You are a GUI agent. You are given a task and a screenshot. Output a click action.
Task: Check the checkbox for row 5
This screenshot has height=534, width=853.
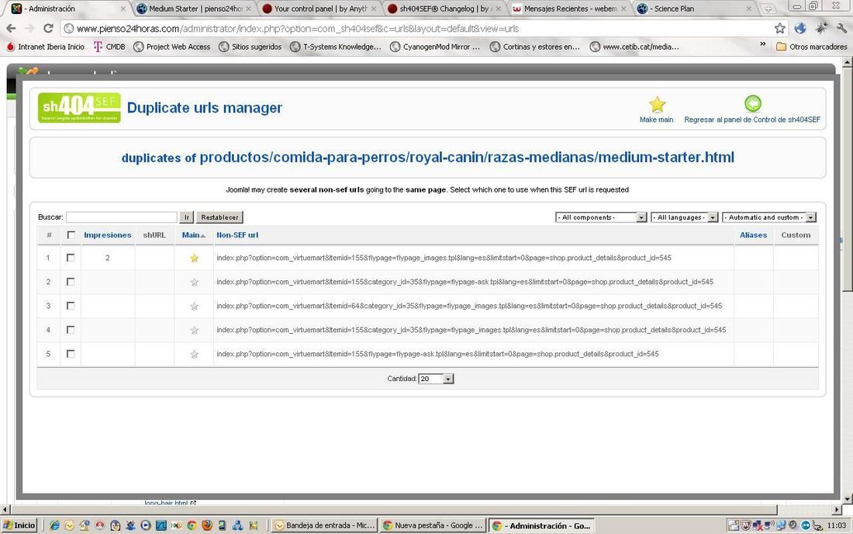pyautogui.click(x=70, y=353)
